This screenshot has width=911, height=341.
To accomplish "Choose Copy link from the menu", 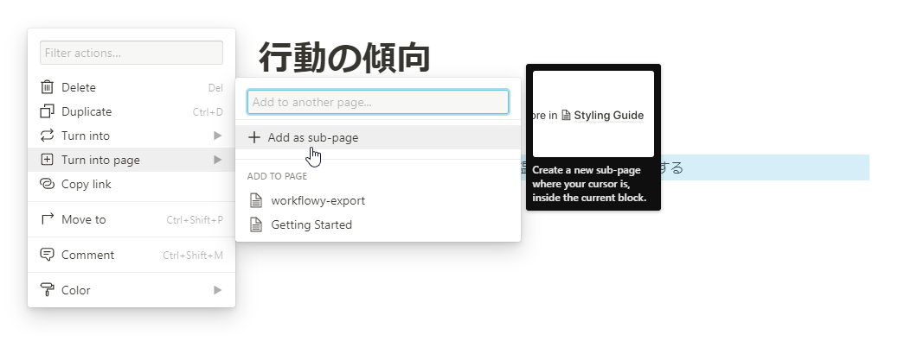I will click(132, 184).
